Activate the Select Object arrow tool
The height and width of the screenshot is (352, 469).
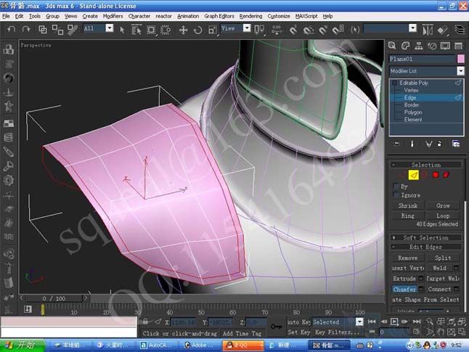pyautogui.click(x=122, y=30)
